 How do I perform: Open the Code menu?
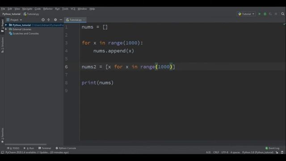point(38,9)
